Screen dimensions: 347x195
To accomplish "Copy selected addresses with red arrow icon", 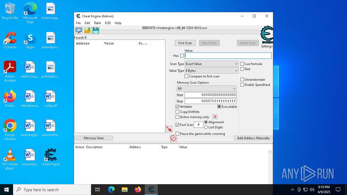I will coord(169,129).
